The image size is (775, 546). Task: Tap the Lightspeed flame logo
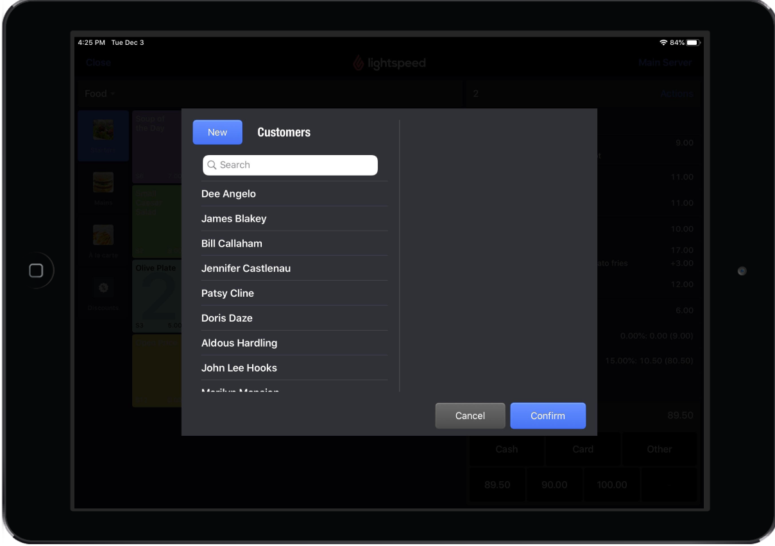point(358,63)
